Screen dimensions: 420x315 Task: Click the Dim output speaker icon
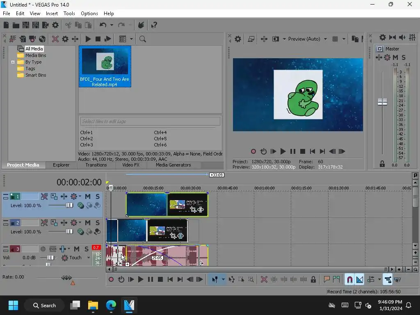point(402,37)
